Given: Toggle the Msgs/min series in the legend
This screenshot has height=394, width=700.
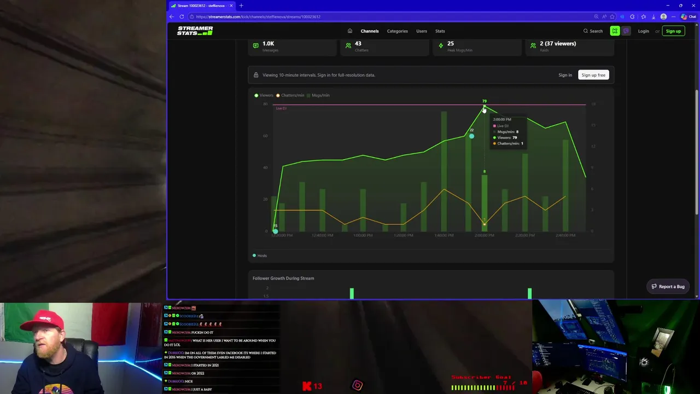Looking at the screenshot, I should coord(318,95).
